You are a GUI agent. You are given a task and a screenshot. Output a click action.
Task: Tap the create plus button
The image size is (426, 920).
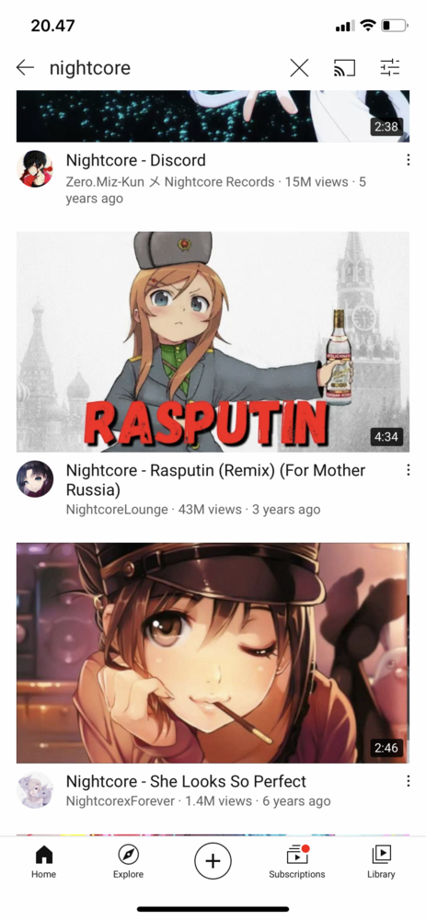pyautogui.click(x=213, y=861)
